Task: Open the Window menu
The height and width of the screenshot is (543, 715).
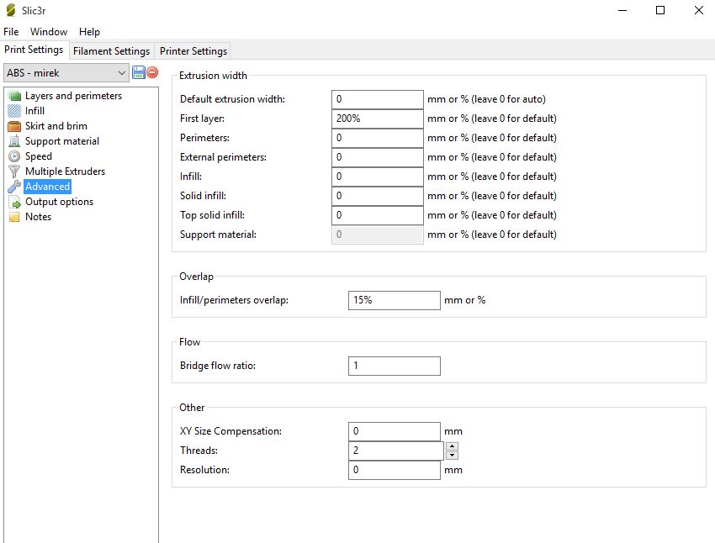Action: click(49, 32)
